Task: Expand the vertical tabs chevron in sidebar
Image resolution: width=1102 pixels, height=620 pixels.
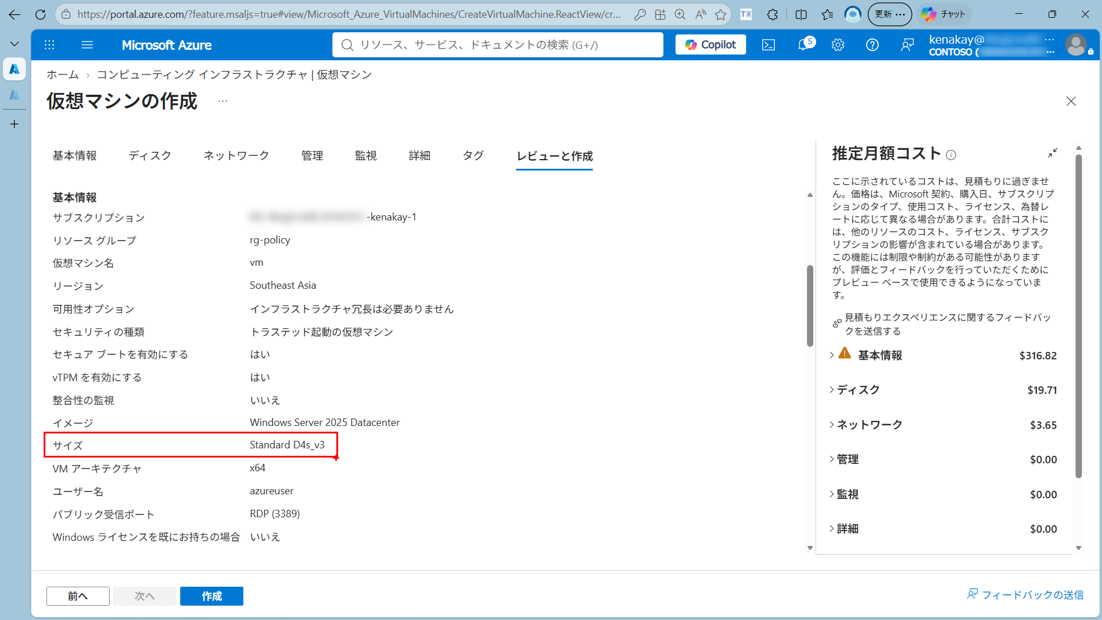Action: [14, 44]
